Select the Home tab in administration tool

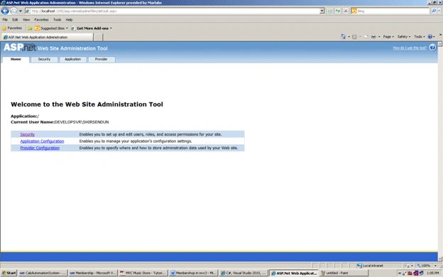click(16, 60)
